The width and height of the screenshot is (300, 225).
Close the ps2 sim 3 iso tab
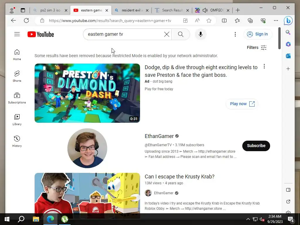coord(66,10)
